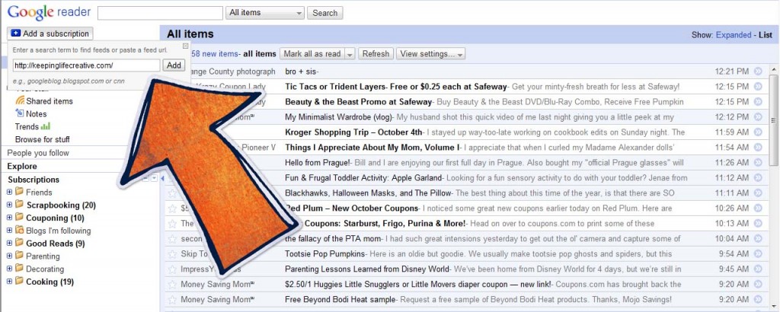The width and height of the screenshot is (780, 312).
Task: Click the Search button
Action: tap(324, 13)
